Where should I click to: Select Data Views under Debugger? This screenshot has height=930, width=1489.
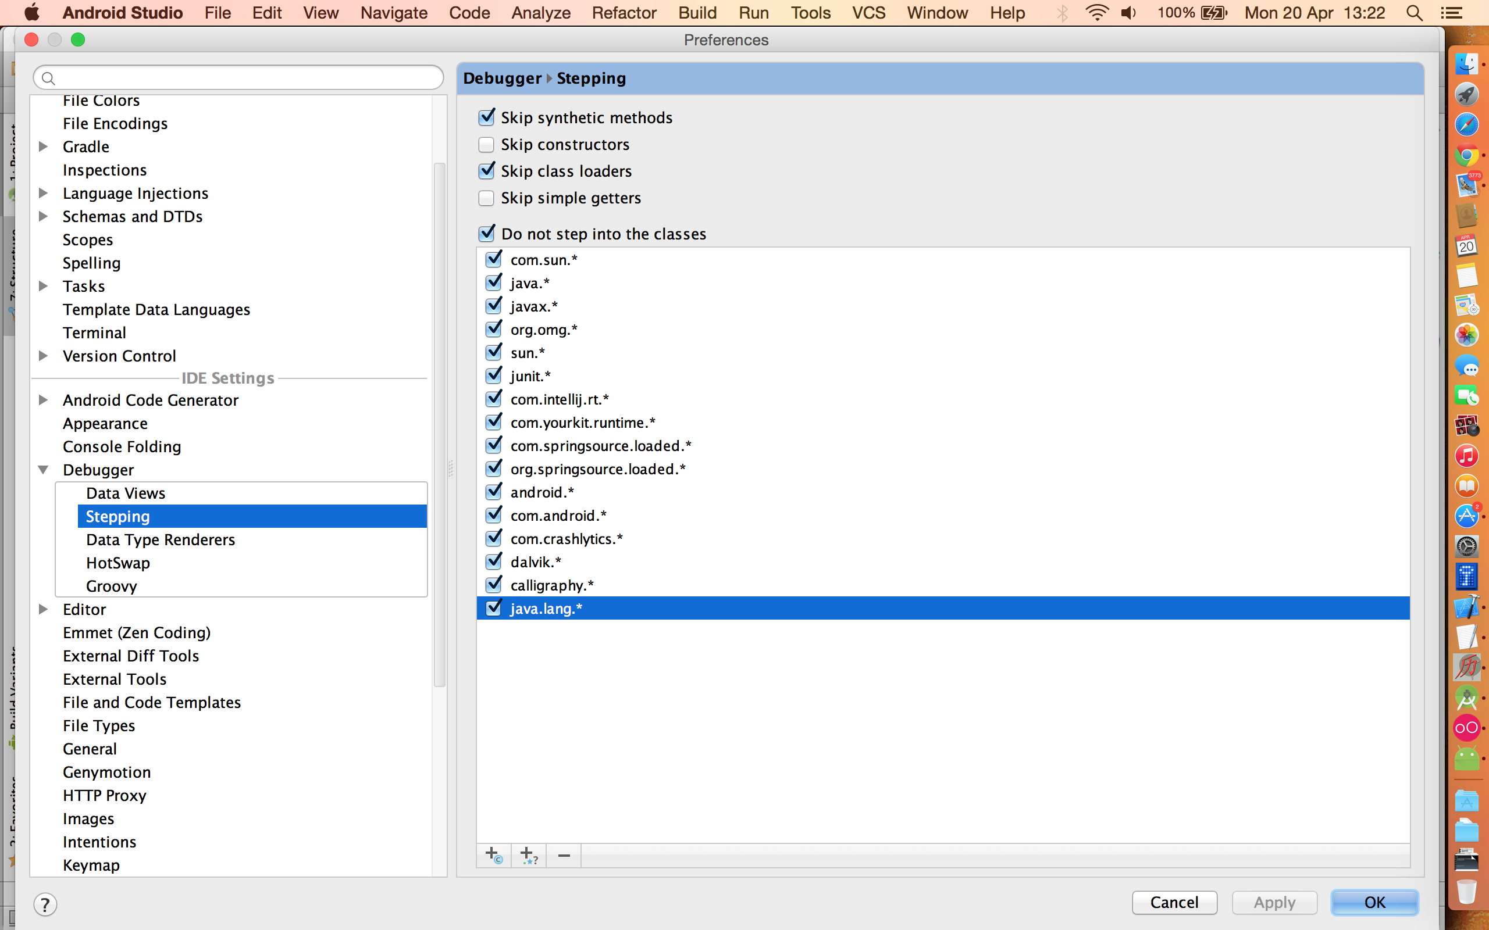(x=126, y=493)
